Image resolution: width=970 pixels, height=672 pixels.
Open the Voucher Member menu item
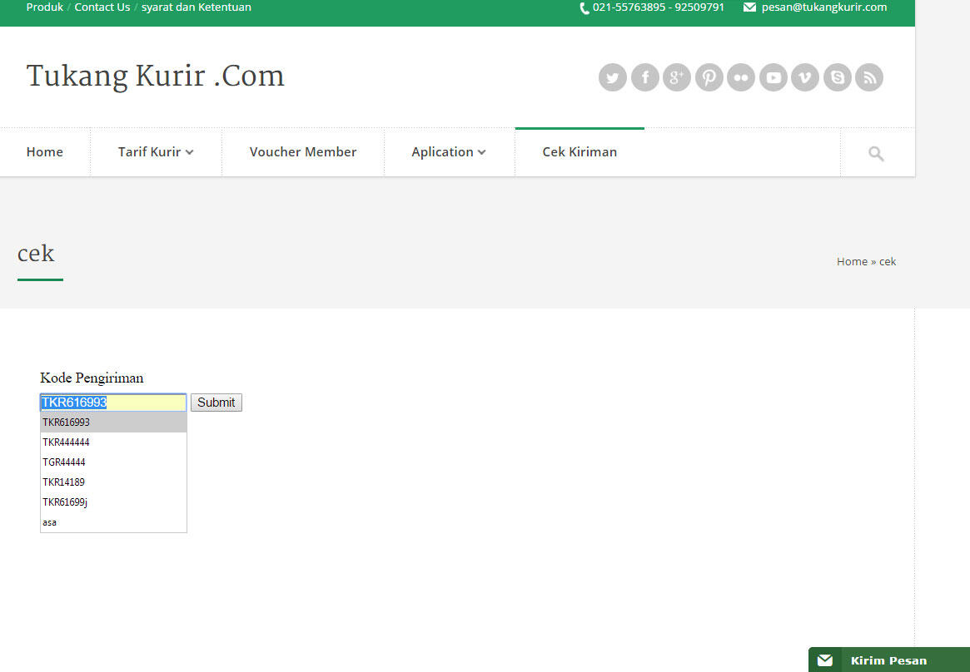303,152
